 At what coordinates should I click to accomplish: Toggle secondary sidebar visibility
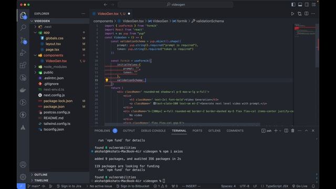click(x=307, y=5)
